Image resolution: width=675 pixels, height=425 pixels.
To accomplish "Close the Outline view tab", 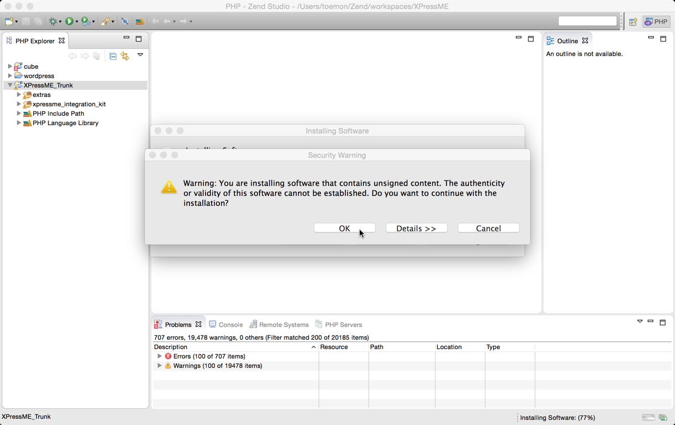I will (x=585, y=40).
